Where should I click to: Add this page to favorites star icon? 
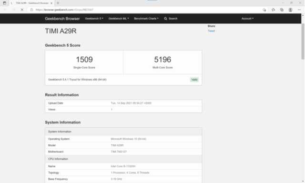click(264, 10)
